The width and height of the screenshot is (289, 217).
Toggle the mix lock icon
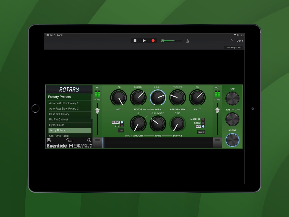pyautogui.click(x=69, y=140)
